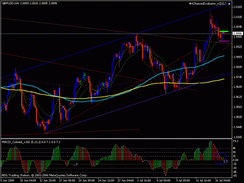Click price level 1.9445 on the axis
The width and height of the screenshot is (244, 183).
pyautogui.click(x=238, y=127)
